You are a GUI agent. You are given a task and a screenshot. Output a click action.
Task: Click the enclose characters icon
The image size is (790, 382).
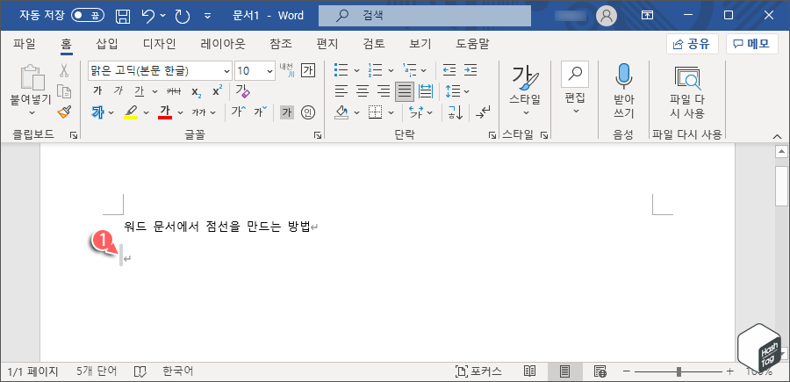[x=308, y=112]
